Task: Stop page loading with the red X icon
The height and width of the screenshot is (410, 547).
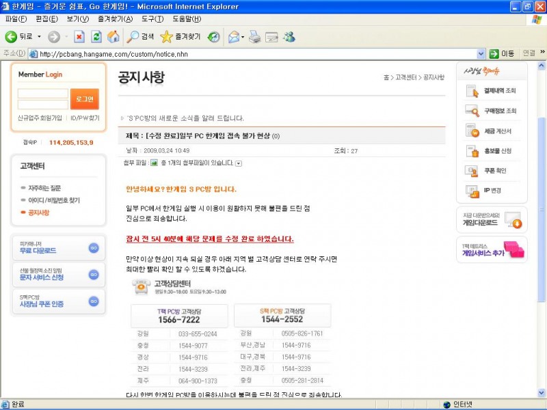Action: 79,37
